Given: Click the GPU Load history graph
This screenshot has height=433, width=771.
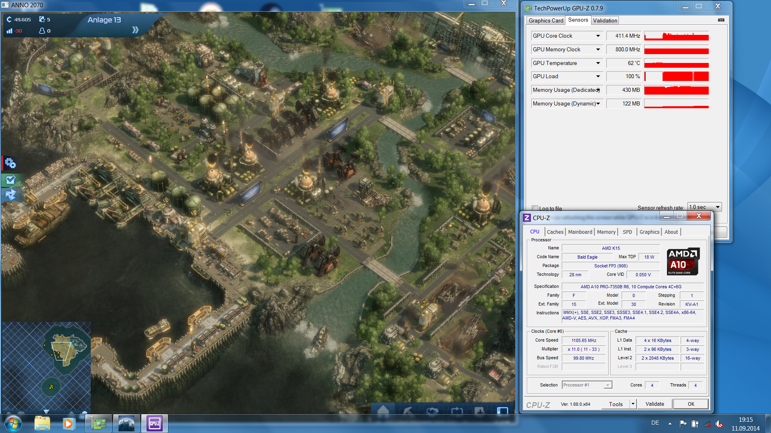Looking at the screenshot, I should [676, 77].
